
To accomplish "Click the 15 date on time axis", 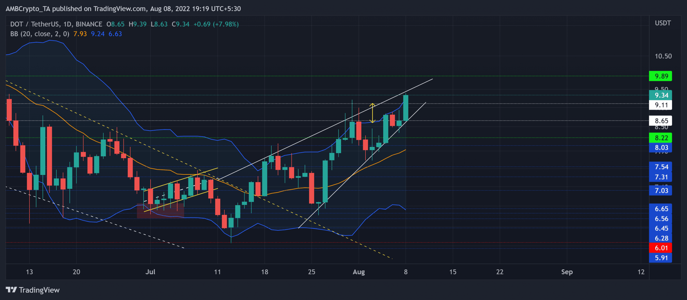I will (453, 272).
